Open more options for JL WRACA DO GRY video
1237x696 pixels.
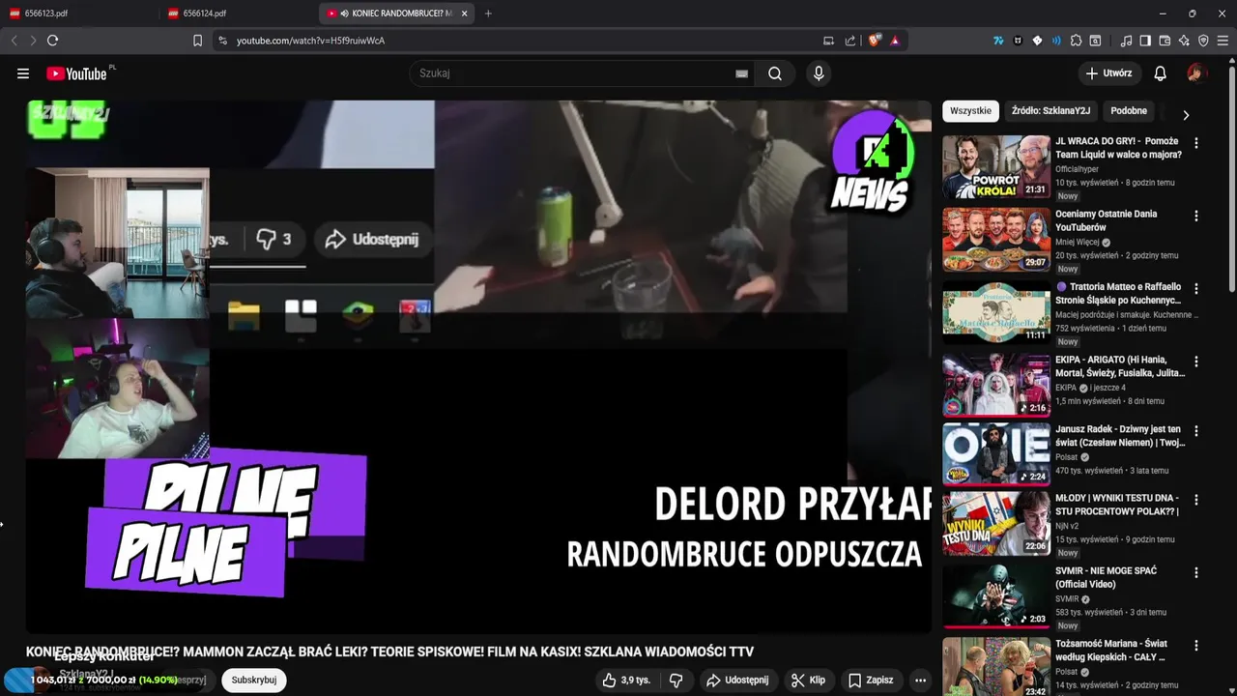pos(1196,143)
